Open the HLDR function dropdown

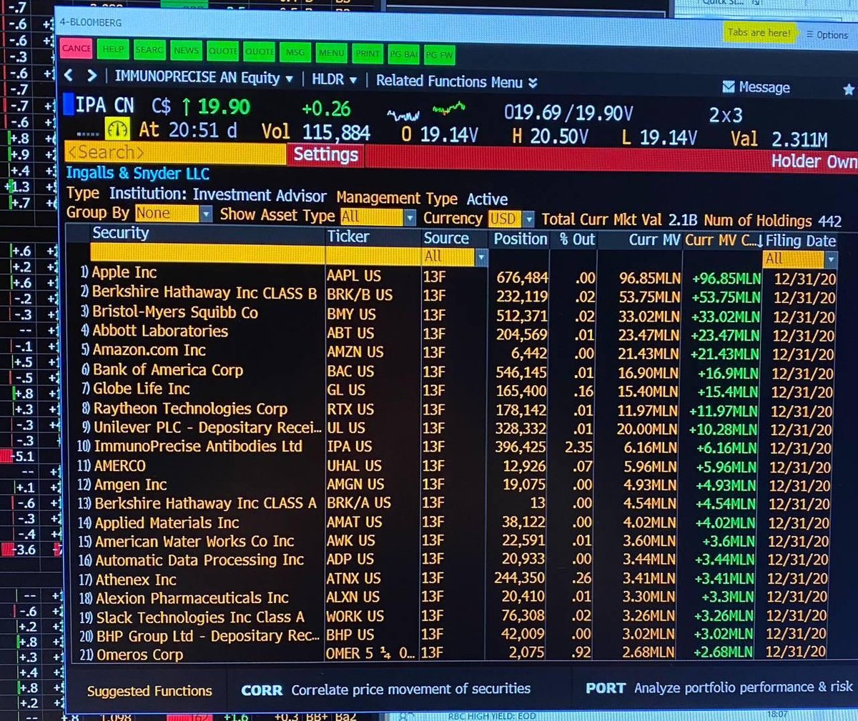[x=334, y=80]
